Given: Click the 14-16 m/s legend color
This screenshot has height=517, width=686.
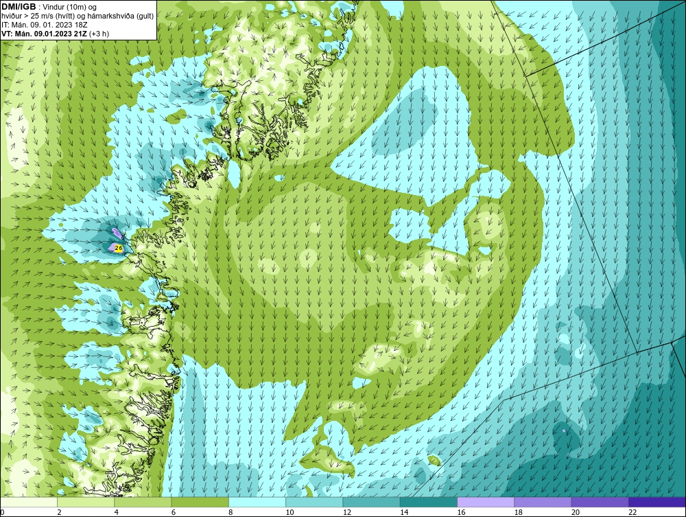Looking at the screenshot, I should 429,502.
